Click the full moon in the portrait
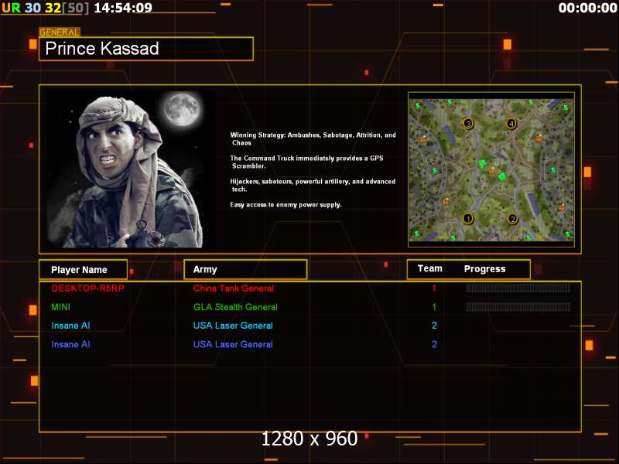619x464 pixels. click(x=182, y=108)
